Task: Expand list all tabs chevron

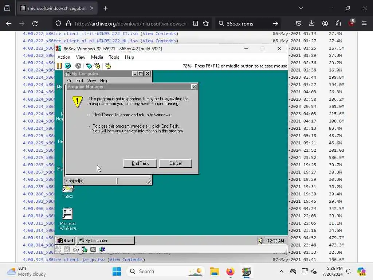Action: click(301, 8)
